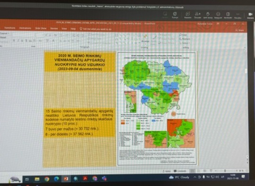Click the Share button in PowerPoint
Screen dimensions: 255x186
pos(239,30)
